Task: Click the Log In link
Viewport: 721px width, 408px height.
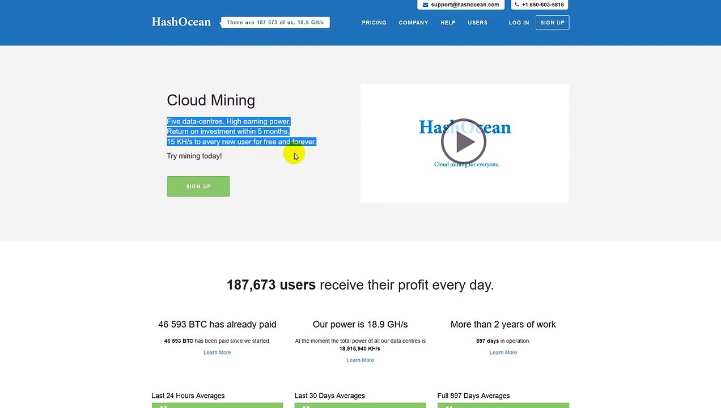Action: pos(519,23)
